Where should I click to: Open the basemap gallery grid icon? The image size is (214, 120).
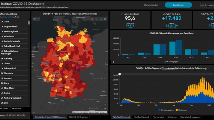tap(105, 19)
